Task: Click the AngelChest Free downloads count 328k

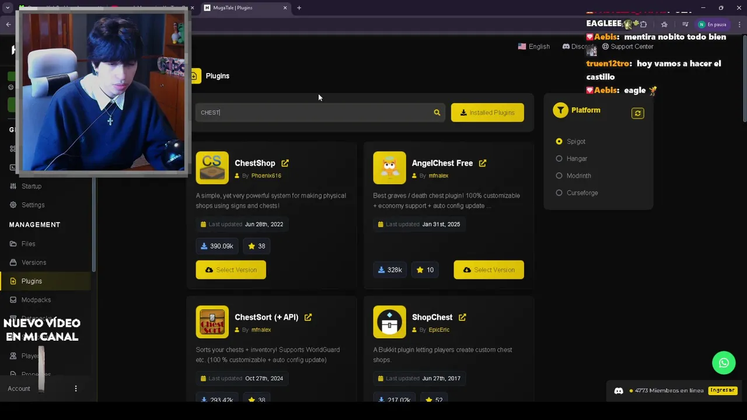Action: [390, 270]
